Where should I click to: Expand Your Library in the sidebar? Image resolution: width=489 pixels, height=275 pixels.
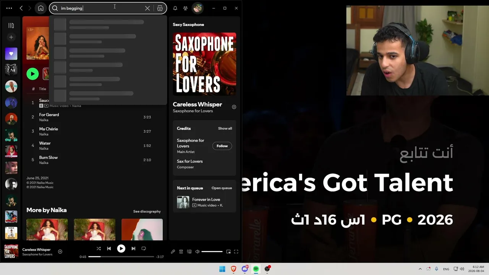(x=11, y=25)
